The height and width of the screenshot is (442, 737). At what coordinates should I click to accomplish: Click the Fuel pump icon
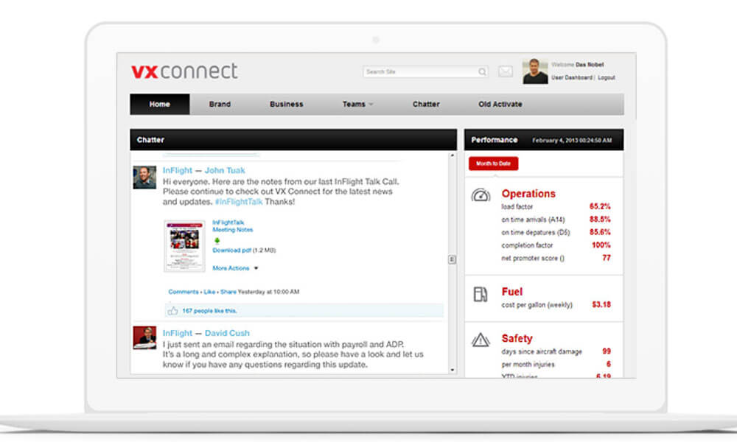480,295
